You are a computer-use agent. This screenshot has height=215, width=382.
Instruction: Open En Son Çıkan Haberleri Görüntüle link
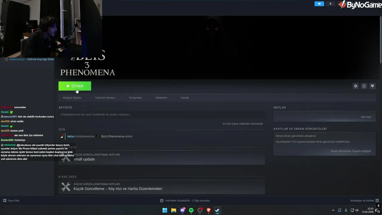click(243, 124)
